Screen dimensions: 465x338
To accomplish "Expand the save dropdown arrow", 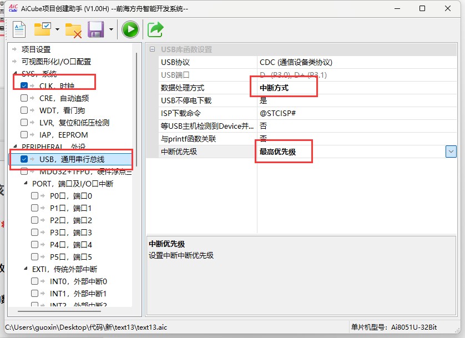I will tap(111, 29).
